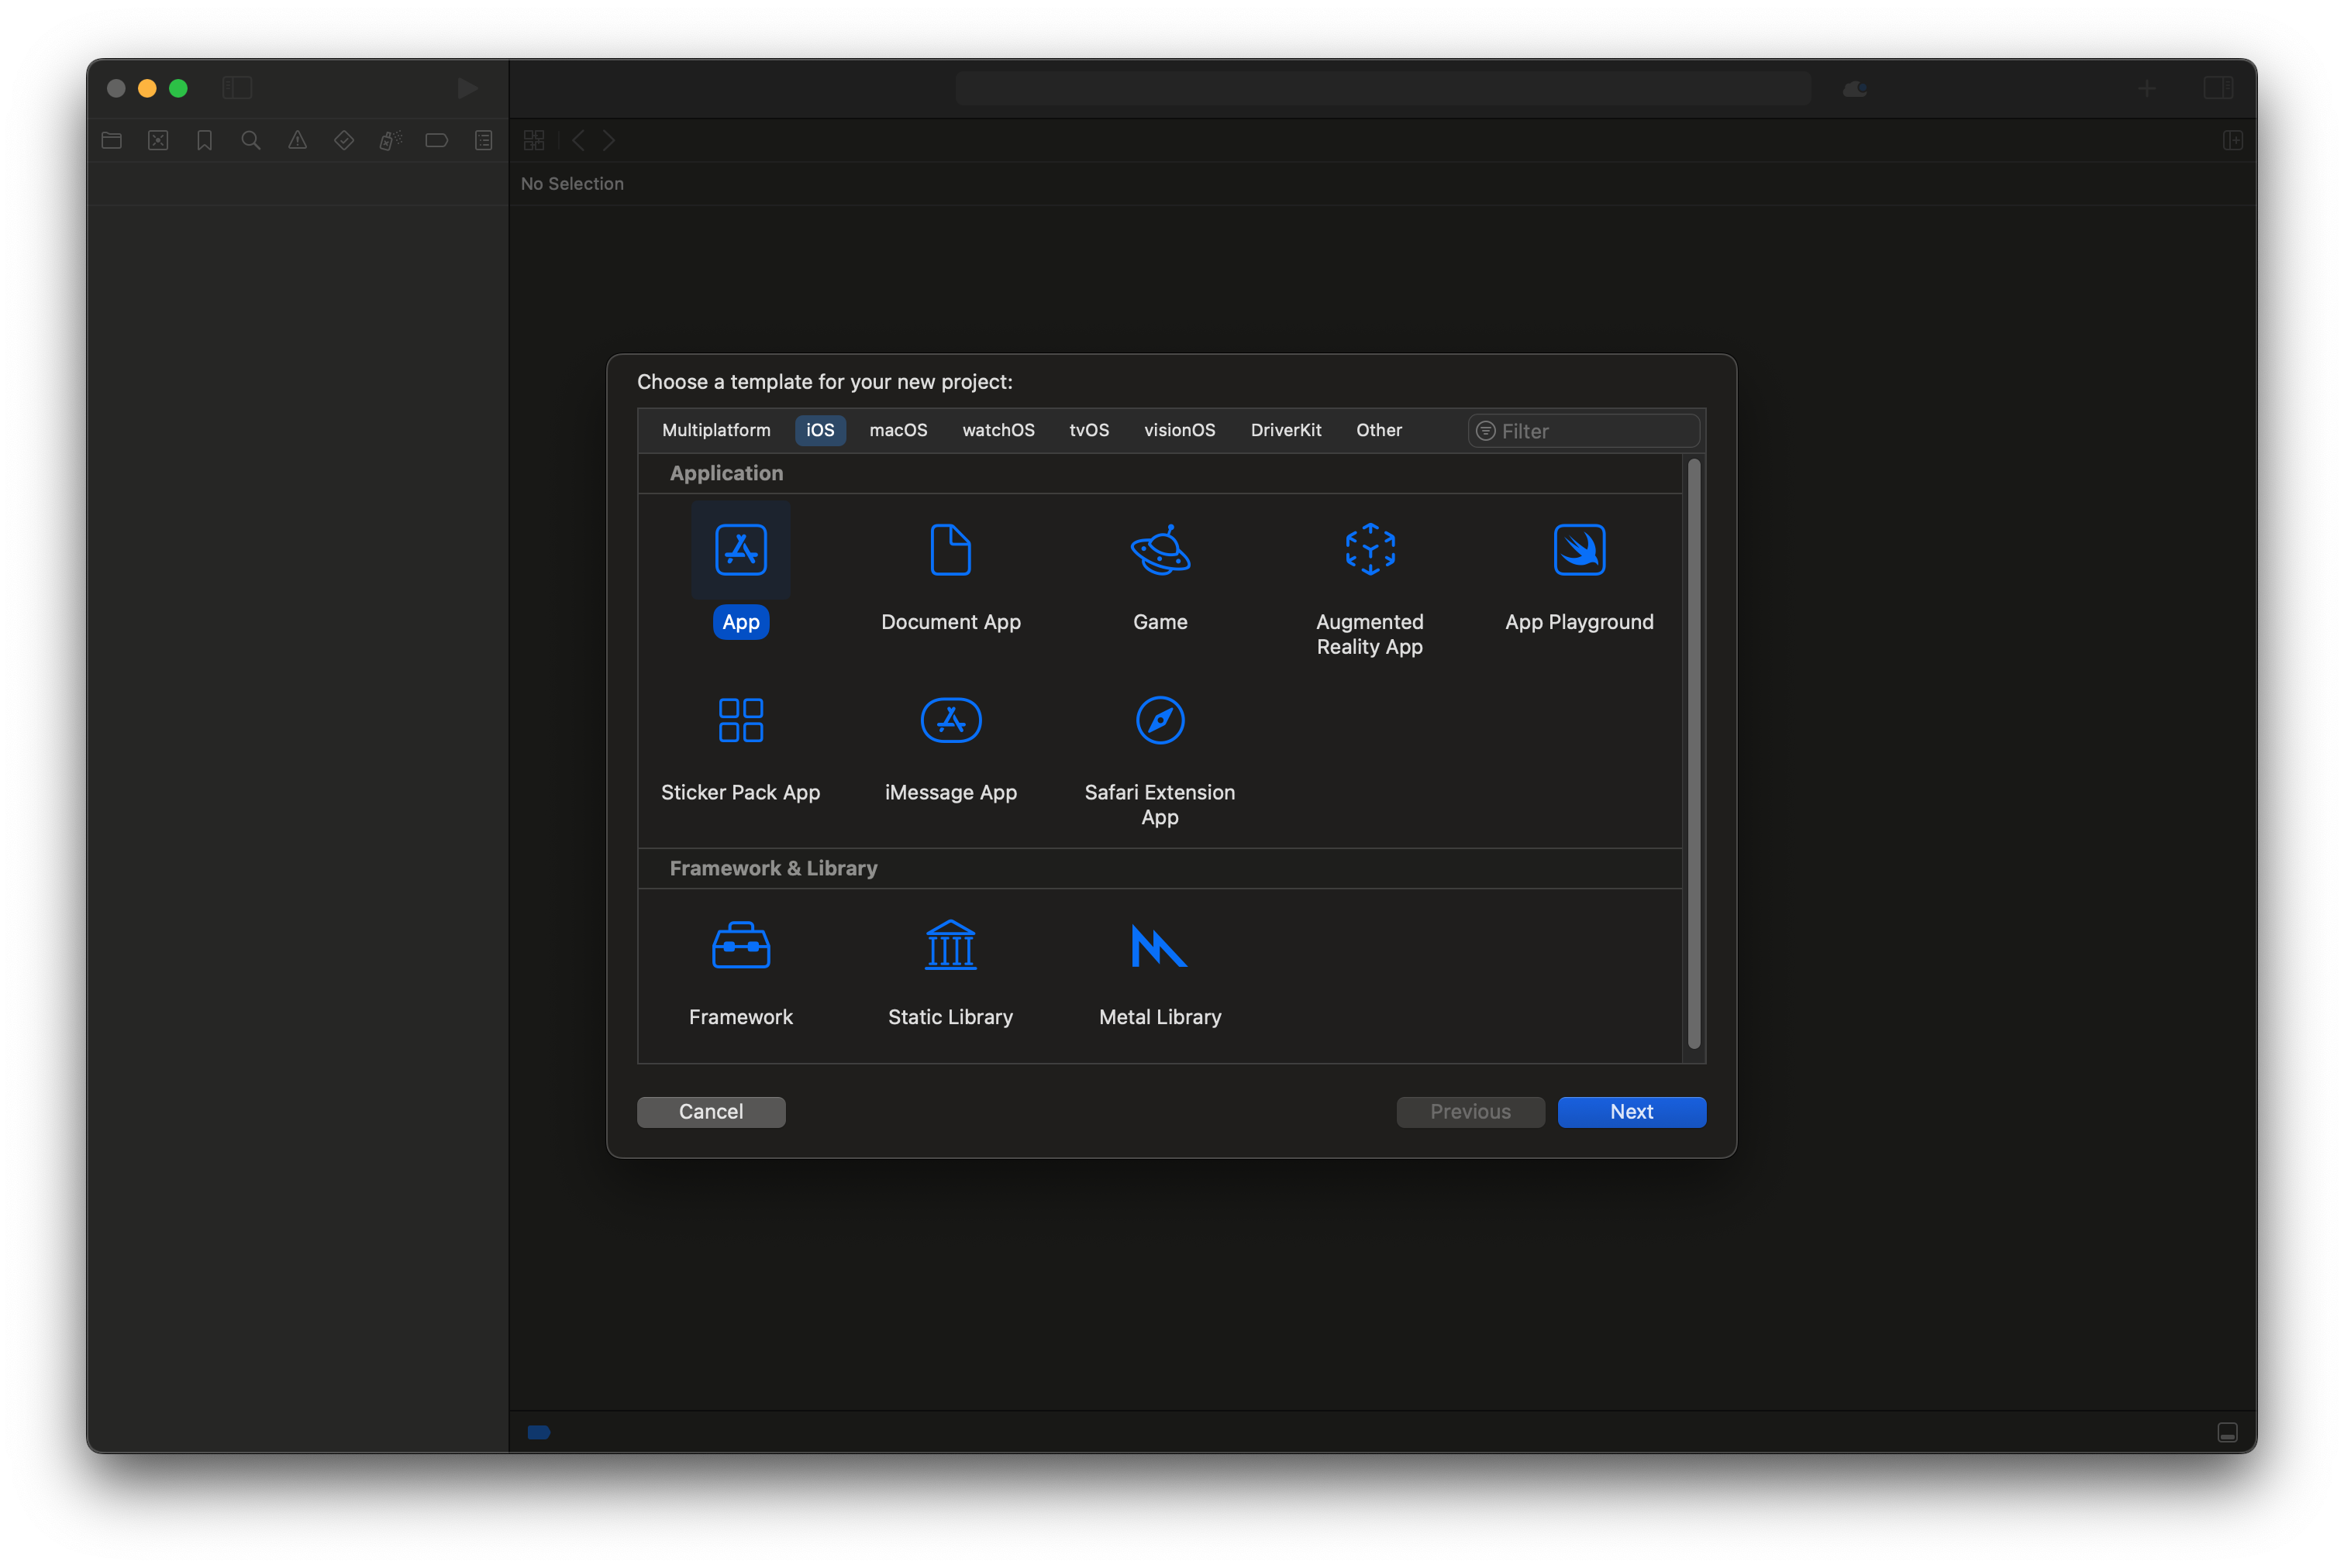Screen dimensions: 2344x1568
Task: Click the cloud status icon
Action: 1854,89
